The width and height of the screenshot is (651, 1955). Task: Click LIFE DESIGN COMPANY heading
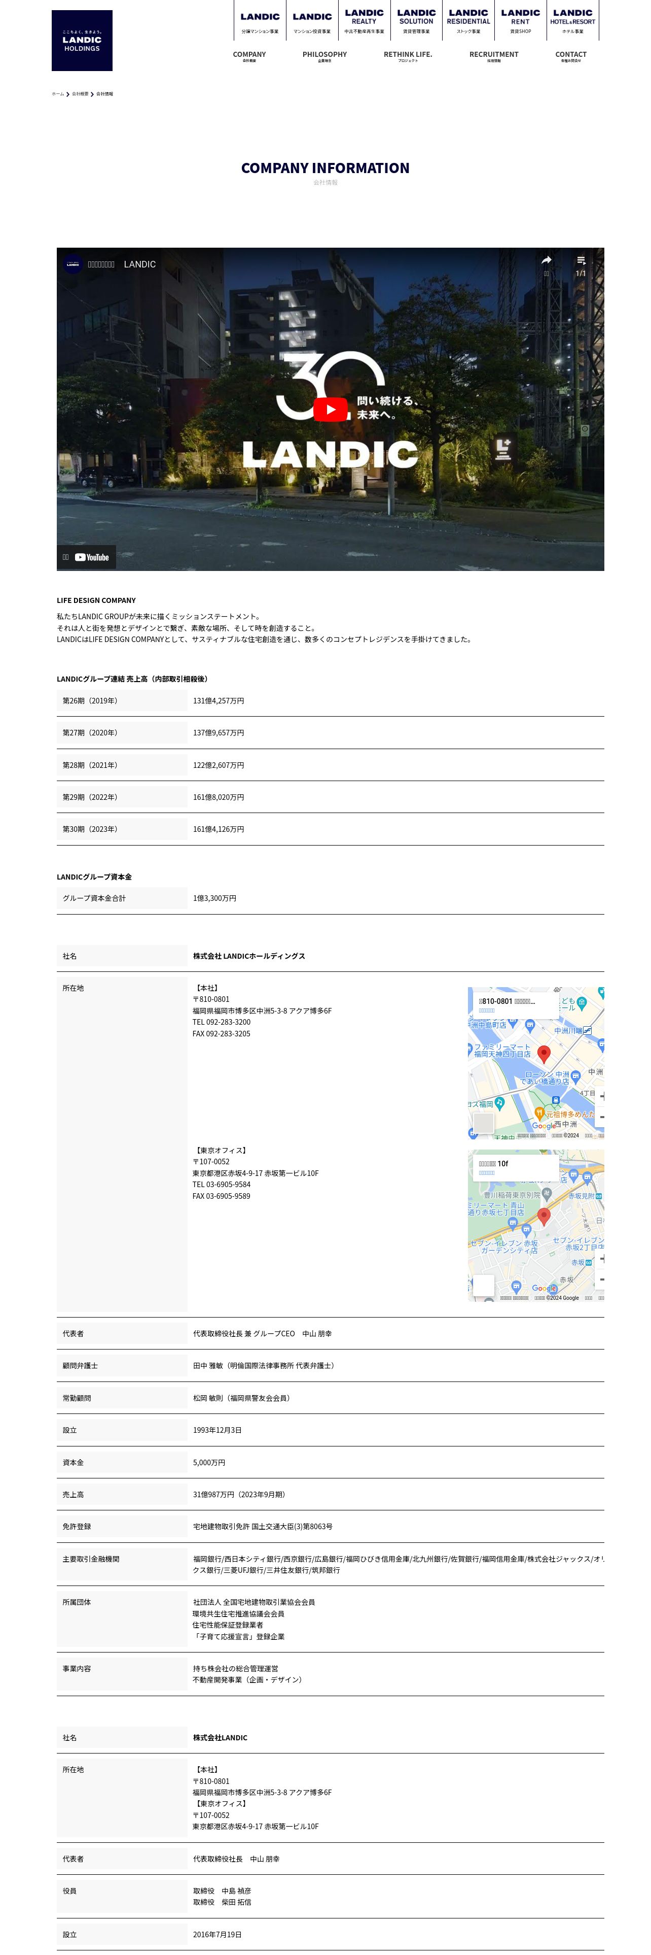click(x=96, y=600)
